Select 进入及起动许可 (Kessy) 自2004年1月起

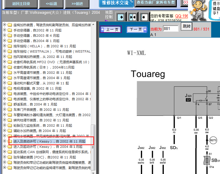click(48, 147)
